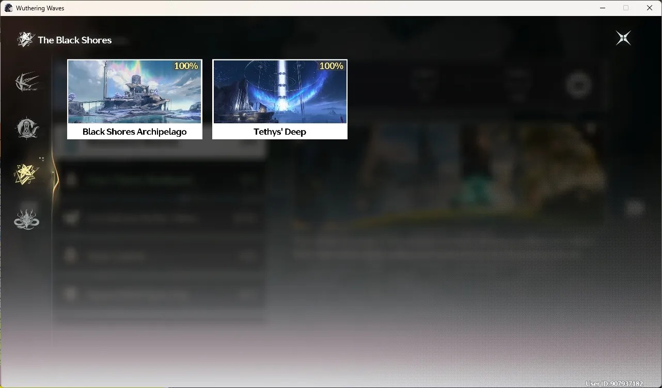Open the Tethys' Deep thumbnail

(x=280, y=92)
